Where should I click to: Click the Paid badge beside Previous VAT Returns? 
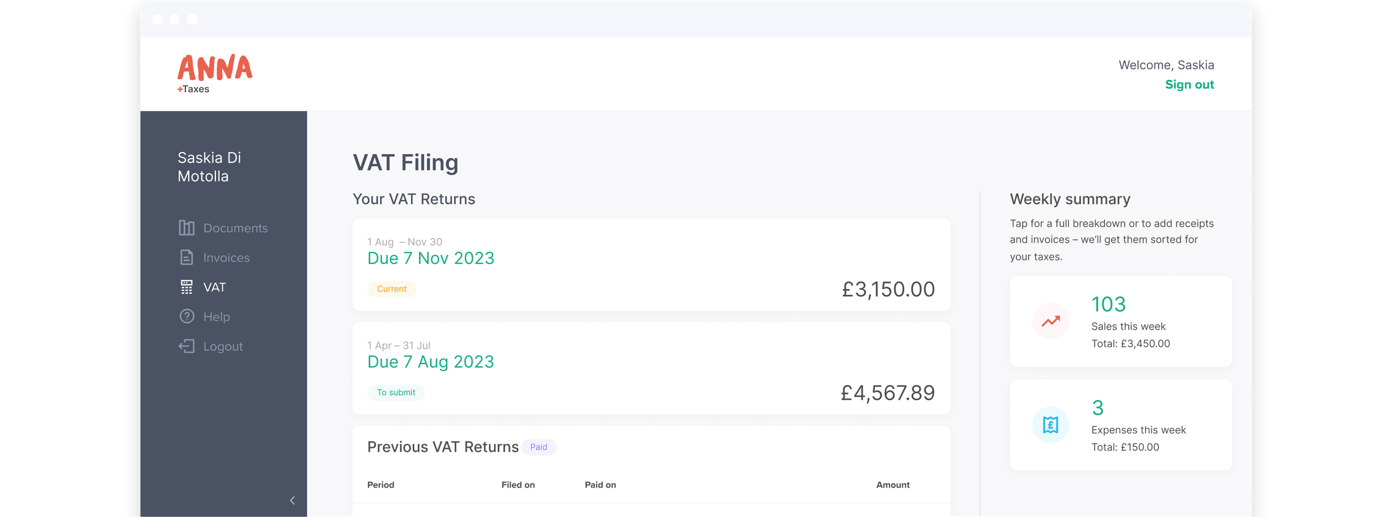(539, 446)
